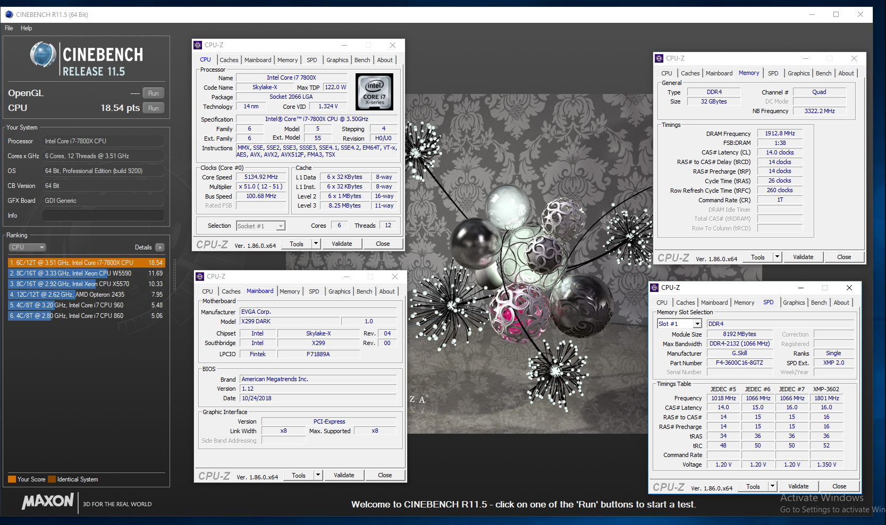Open the Slot #1 memory slot dropdown
Viewport: 886px width, 525px height.
(x=680, y=324)
